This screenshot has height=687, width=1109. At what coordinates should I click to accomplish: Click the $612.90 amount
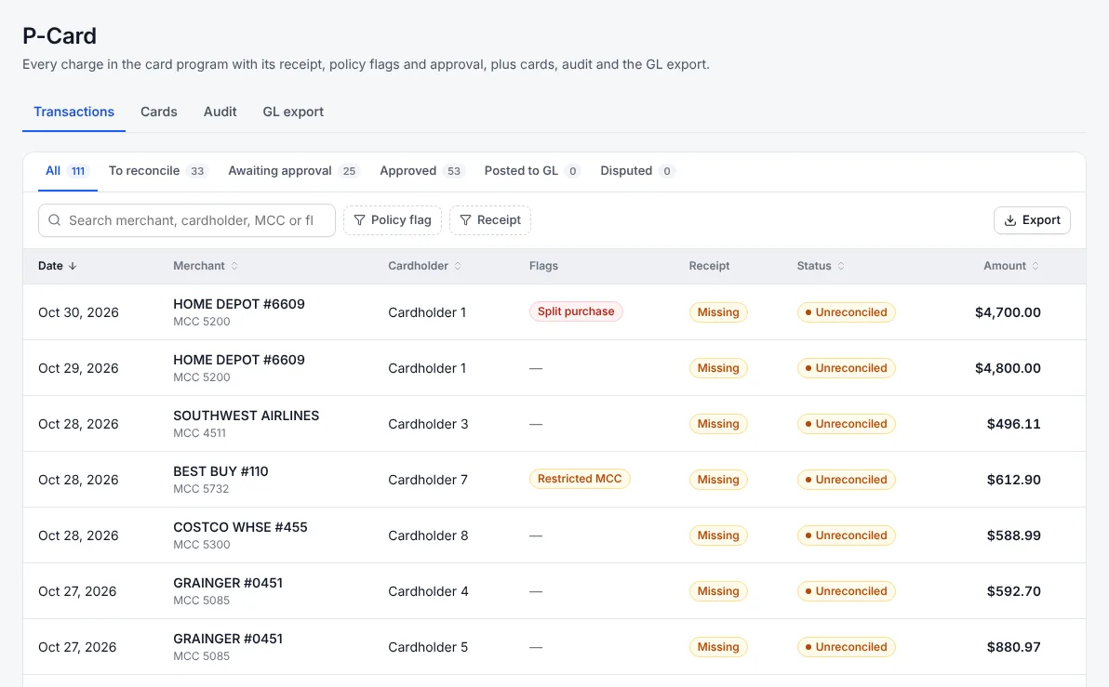(1013, 480)
